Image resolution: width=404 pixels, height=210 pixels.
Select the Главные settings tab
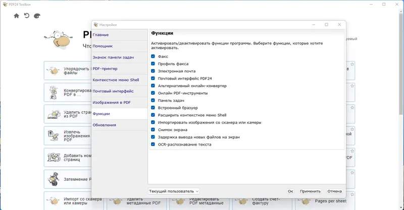pyautogui.click(x=120, y=35)
